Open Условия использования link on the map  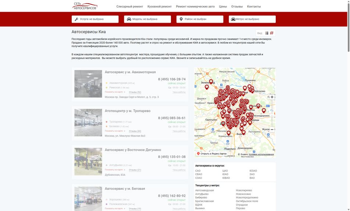click(x=261, y=154)
